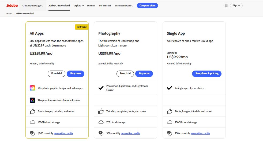Screen dimensions: 263x147
Task: Click 'Starting at' label in Single App
Action: pyautogui.click(x=172, y=53)
